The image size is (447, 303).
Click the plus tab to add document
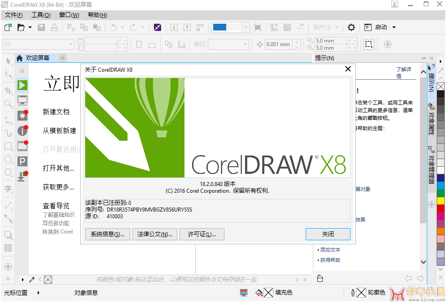click(x=62, y=58)
